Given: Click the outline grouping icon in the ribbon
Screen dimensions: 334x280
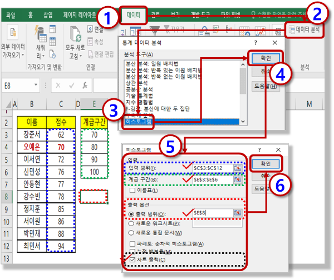Looking at the screenshot, I should pyautogui.click(x=278, y=32).
